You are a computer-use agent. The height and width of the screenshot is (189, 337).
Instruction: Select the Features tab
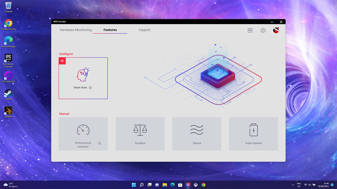click(x=110, y=30)
